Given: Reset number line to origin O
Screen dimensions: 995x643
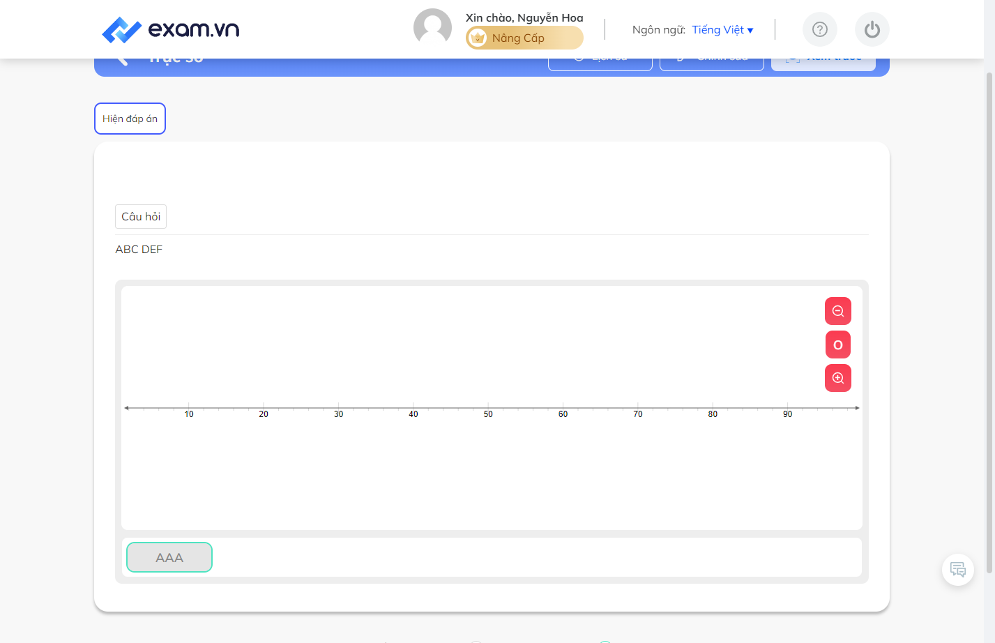Looking at the screenshot, I should pyautogui.click(x=838, y=345).
